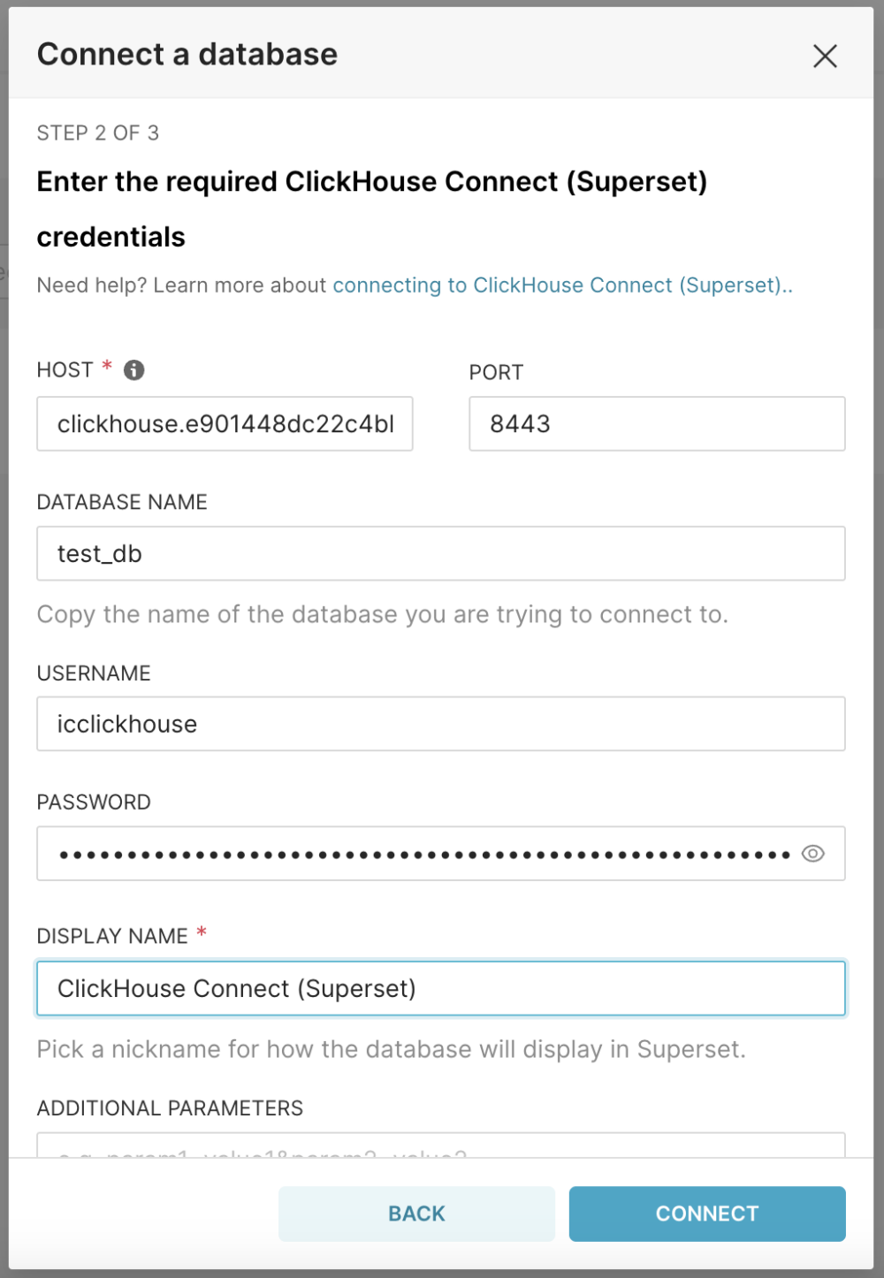Return to step one using BACK
The width and height of the screenshot is (884, 1278).
point(415,1213)
